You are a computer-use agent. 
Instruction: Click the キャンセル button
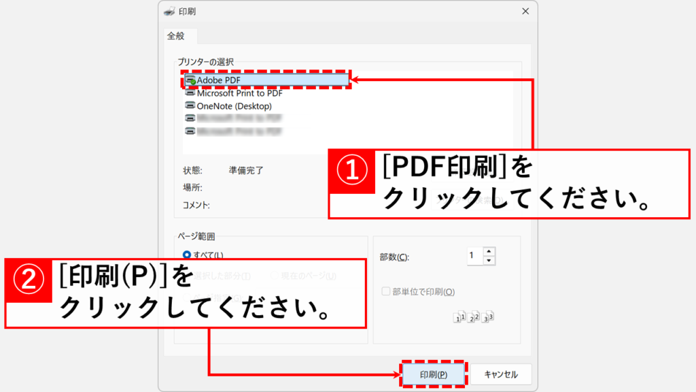pos(501,375)
